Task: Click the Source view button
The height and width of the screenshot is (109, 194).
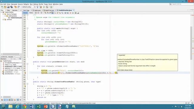Action: (25, 13)
